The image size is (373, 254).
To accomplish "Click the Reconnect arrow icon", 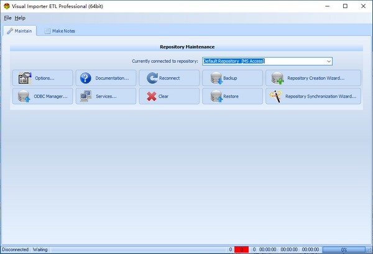I will pos(150,78).
